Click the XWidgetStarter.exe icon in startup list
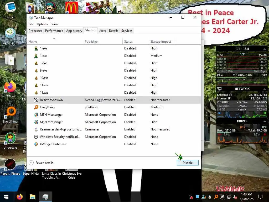Image resolution: width=269 pixels, height=202 pixels. (x=36, y=144)
